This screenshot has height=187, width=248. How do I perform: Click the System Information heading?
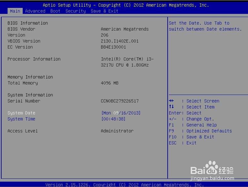(x=30, y=95)
